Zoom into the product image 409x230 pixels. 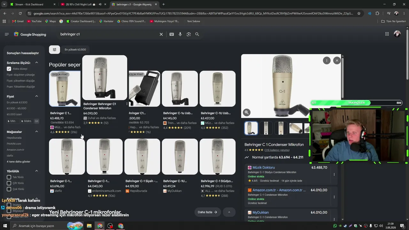click(247, 112)
